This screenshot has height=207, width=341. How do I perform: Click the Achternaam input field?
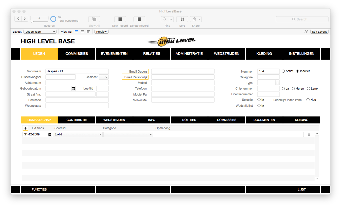click(77, 83)
